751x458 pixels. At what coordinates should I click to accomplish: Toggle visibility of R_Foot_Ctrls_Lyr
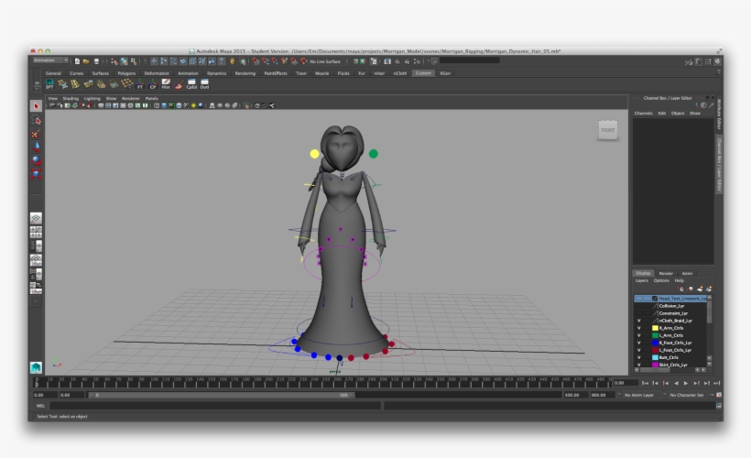(638, 343)
